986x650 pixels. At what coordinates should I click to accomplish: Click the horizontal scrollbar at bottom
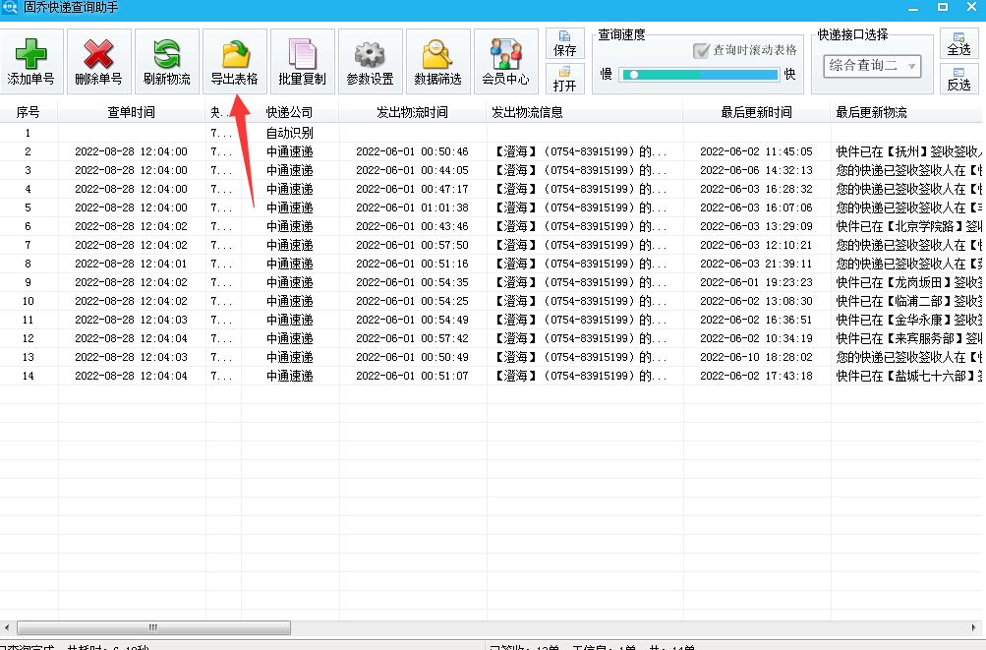click(152, 626)
